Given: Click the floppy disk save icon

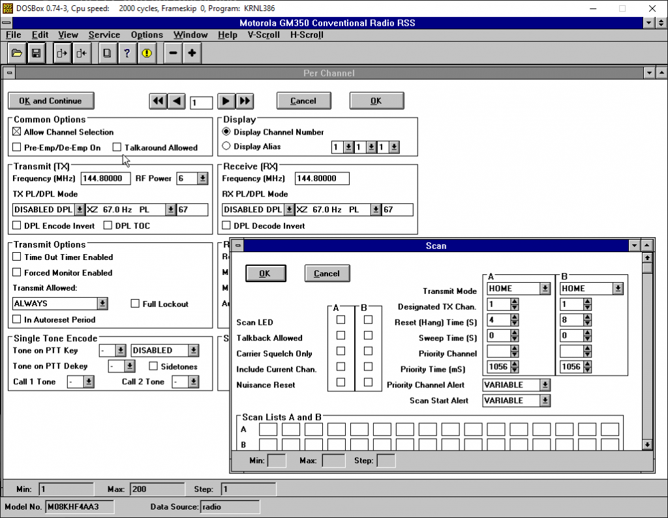Looking at the screenshot, I should [37, 54].
